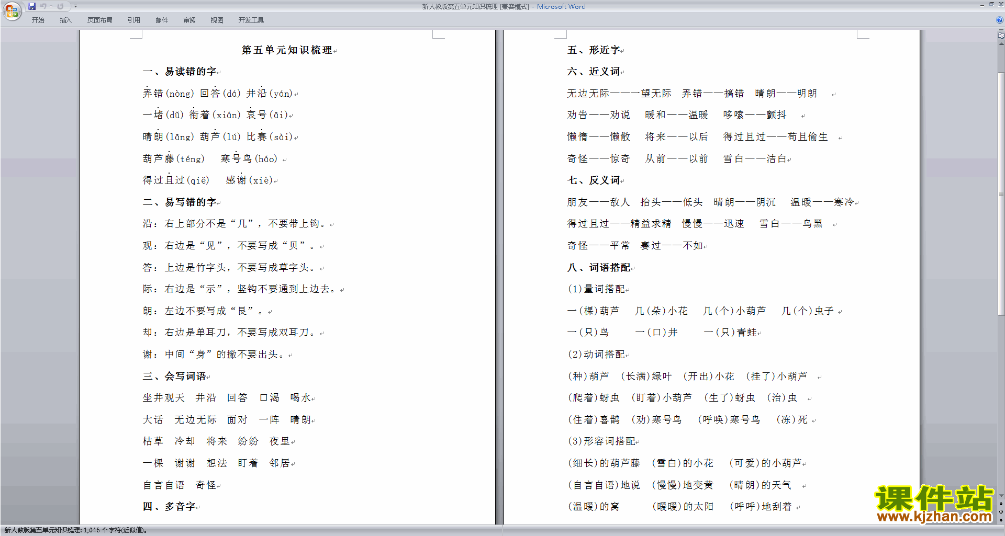Click the line starting with 观:右边是

pyautogui.click(x=231, y=246)
